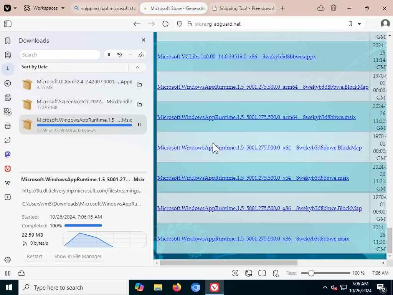
Task: Bookmark this page
Action: click(x=350, y=24)
